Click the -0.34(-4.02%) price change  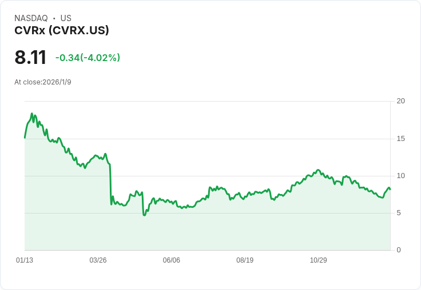(x=88, y=58)
